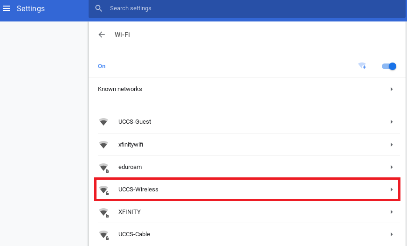Focus the Search settings field

247,8
